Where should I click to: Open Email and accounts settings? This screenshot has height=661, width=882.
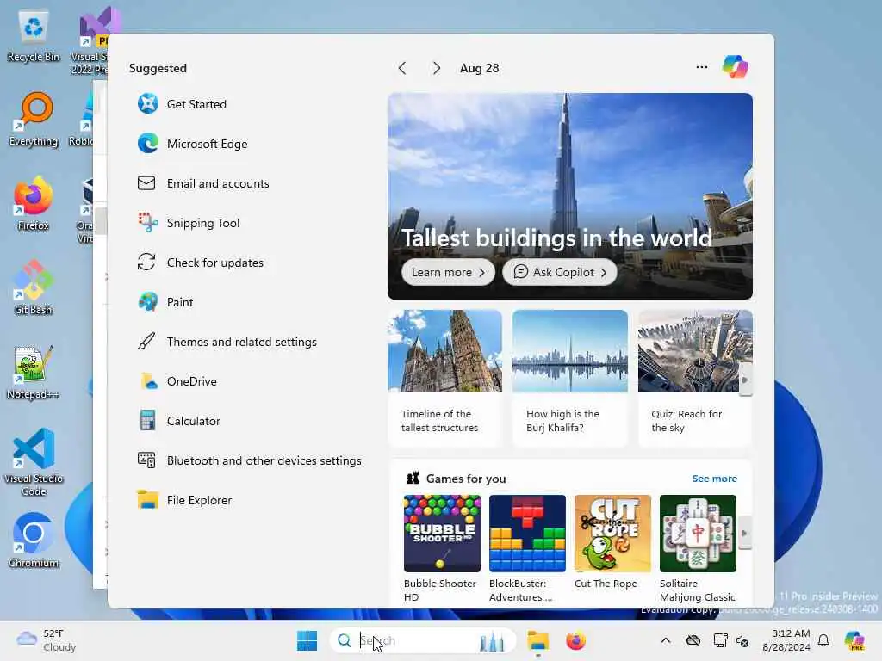click(x=203, y=183)
